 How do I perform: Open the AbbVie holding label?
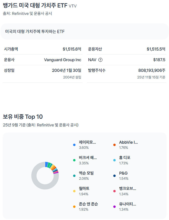[x=128, y=142]
